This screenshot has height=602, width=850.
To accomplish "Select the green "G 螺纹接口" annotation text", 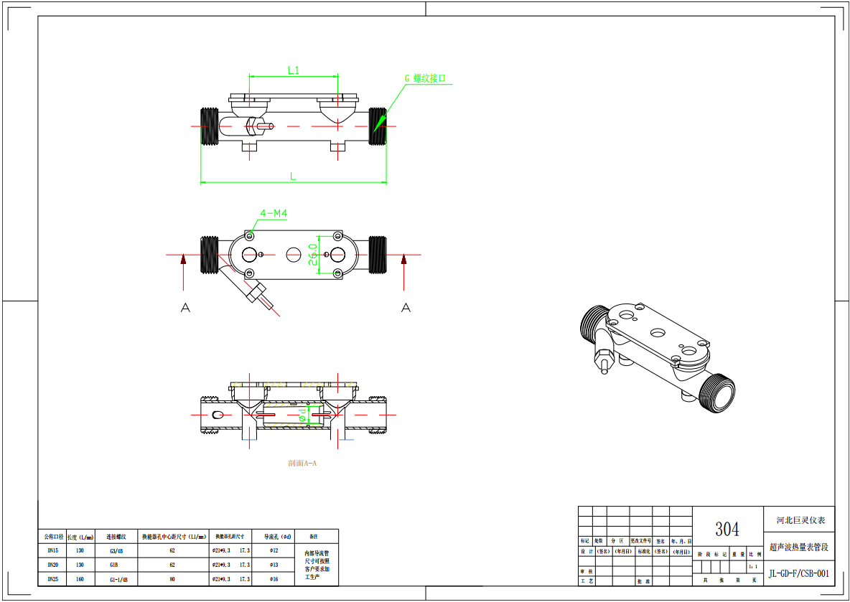I will (x=429, y=78).
